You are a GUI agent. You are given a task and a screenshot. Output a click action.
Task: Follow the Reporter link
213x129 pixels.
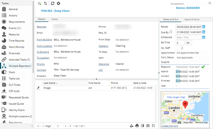pyautogui.click(x=42, y=27)
